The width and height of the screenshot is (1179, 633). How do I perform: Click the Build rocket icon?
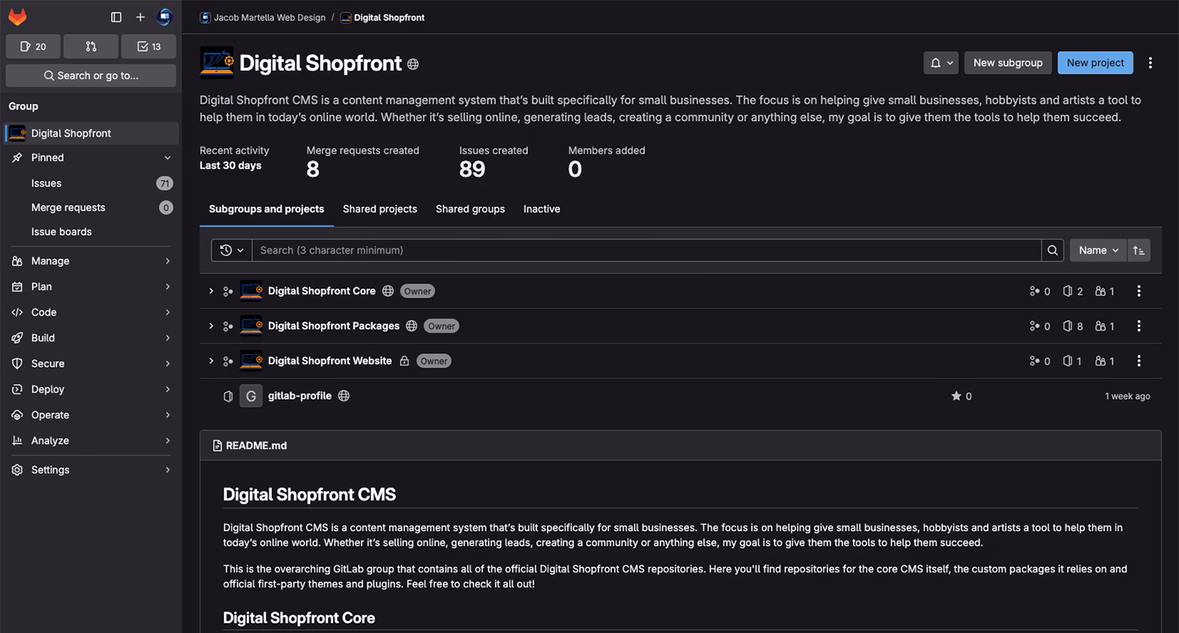[x=17, y=338]
